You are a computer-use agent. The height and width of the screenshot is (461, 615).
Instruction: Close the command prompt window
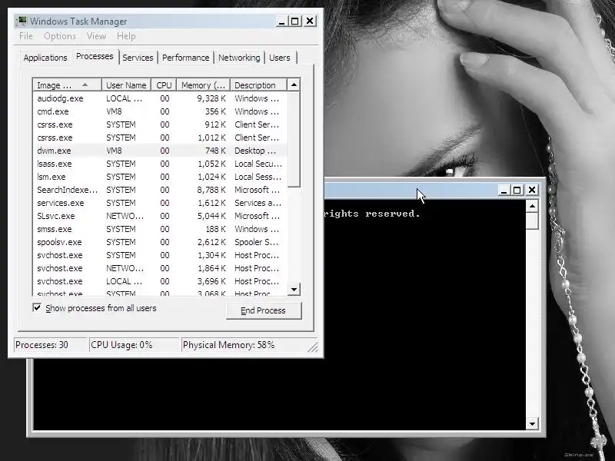(532, 190)
